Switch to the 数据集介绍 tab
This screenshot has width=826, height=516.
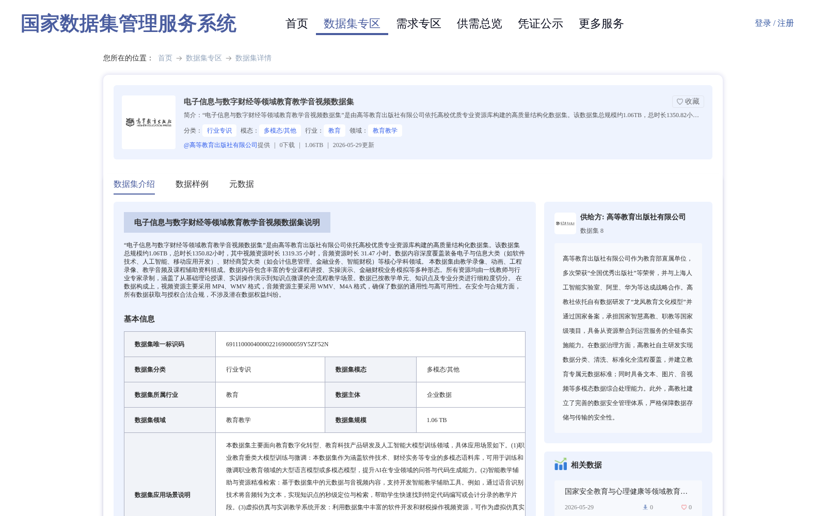click(134, 184)
